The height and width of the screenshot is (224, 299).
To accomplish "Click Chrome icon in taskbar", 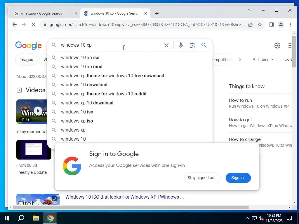I will tap(50, 218).
